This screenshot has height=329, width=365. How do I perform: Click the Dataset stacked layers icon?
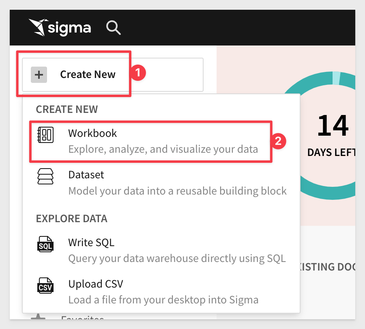[x=45, y=177]
